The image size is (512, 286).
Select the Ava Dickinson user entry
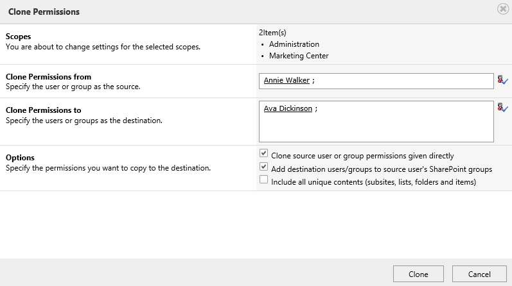tap(288, 109)
